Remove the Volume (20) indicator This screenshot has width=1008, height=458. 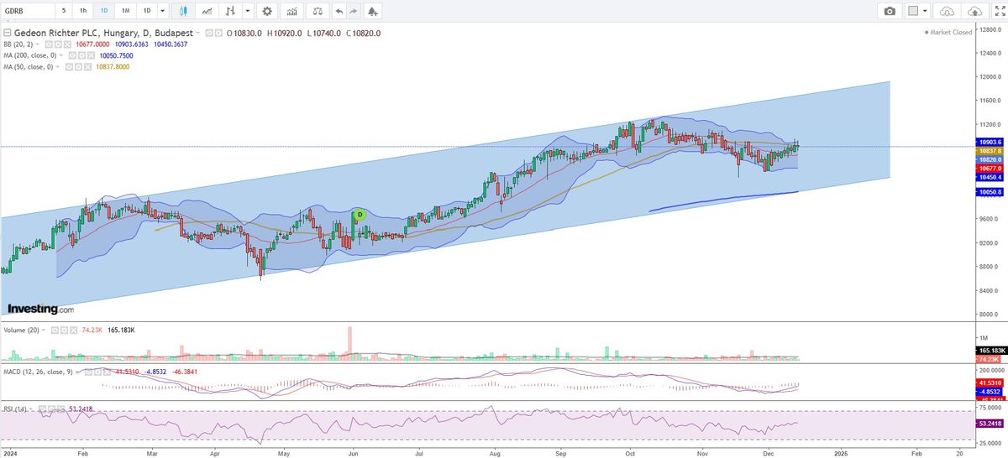pos(73,330)
